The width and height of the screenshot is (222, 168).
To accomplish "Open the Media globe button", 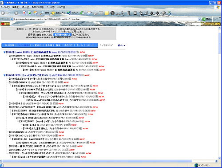I will (72, 13).
